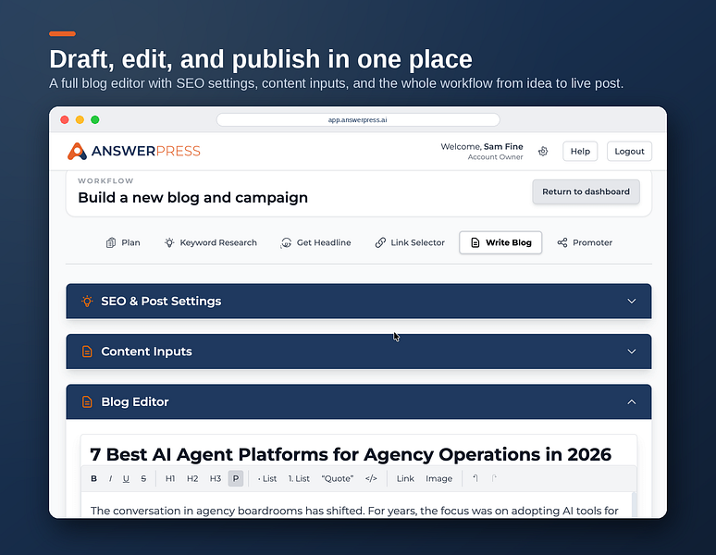Click the Logout button
The width and height of the screenshot is (716, 555).
tap(629, 151)
